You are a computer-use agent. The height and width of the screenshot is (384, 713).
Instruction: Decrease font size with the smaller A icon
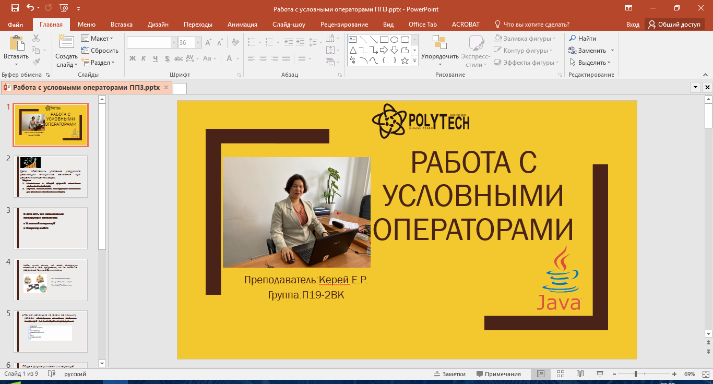pyautogui.click(x=220, y=43)
